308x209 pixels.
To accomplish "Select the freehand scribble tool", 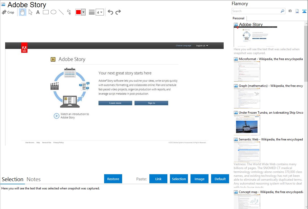I will [x=69, y=12].
